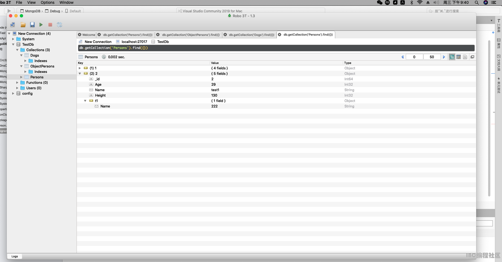Image resolution: width=502 pixels, height=262 pixels.
Task: Switch results to text view mode
Action: pyautogui.click(x=465, y=57)
